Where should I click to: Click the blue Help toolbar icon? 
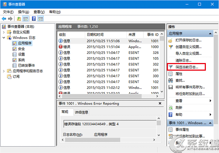tap(34, 19)
